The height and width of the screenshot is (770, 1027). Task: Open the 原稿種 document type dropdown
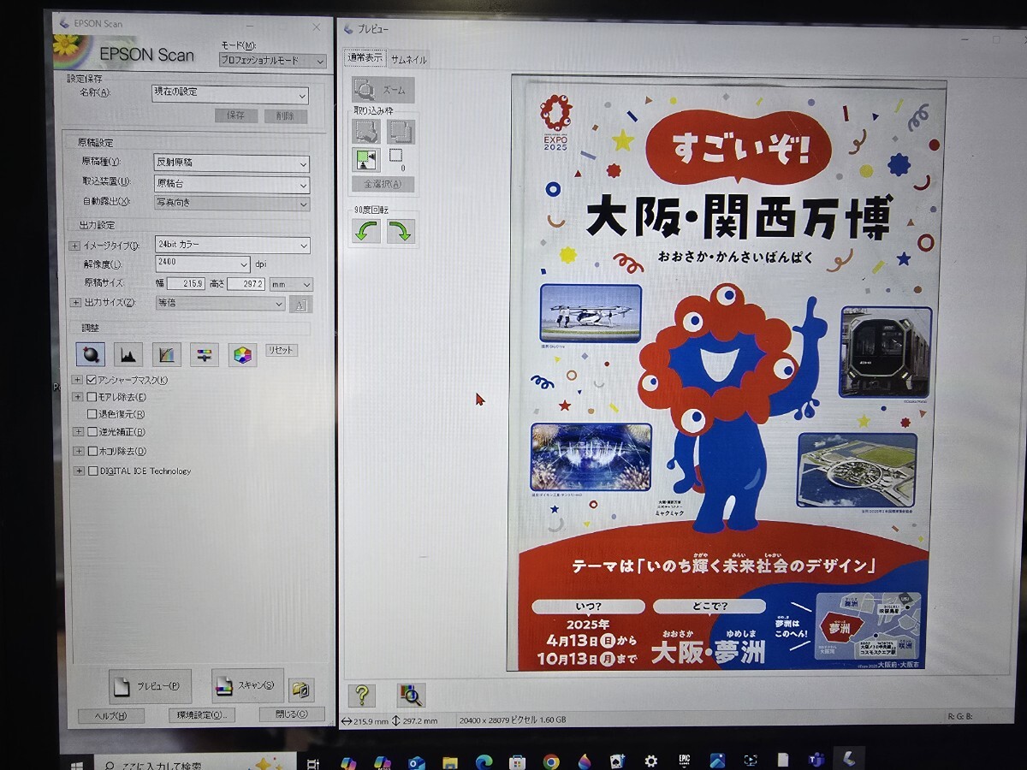[231, 163]
